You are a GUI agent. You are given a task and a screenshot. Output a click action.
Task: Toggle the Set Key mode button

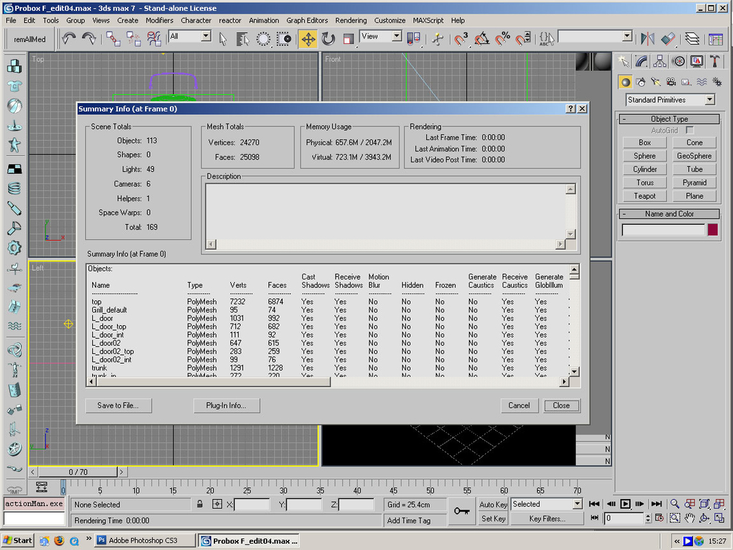[x=493, y=518]
